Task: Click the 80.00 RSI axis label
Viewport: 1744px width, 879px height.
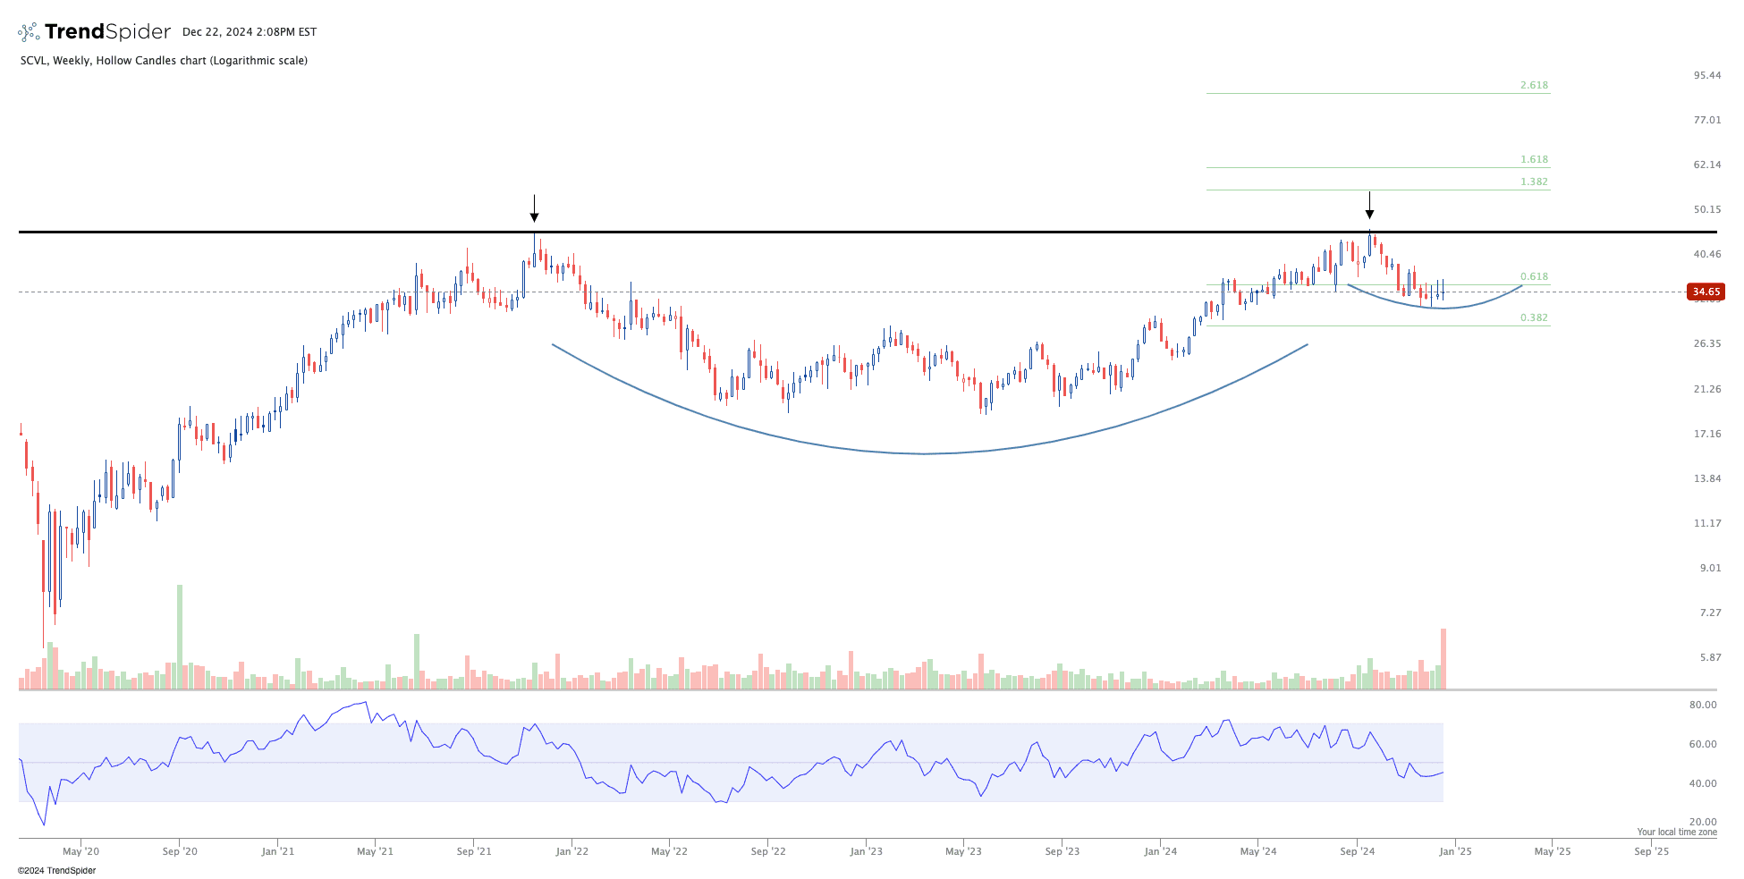Action: coord(1703,705)
